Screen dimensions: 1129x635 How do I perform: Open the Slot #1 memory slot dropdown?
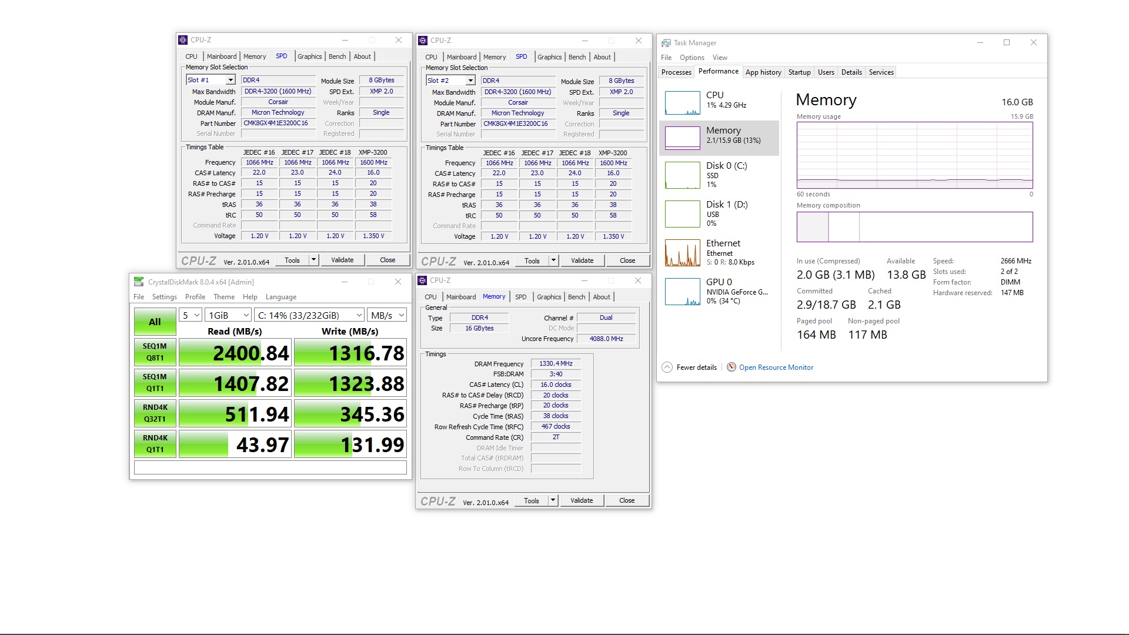[x=231, y=80]
